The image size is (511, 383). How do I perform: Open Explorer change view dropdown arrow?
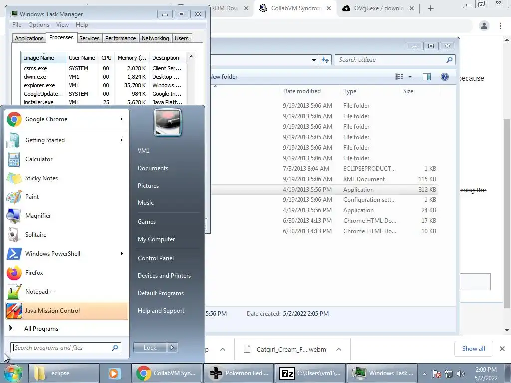(410, 77)
